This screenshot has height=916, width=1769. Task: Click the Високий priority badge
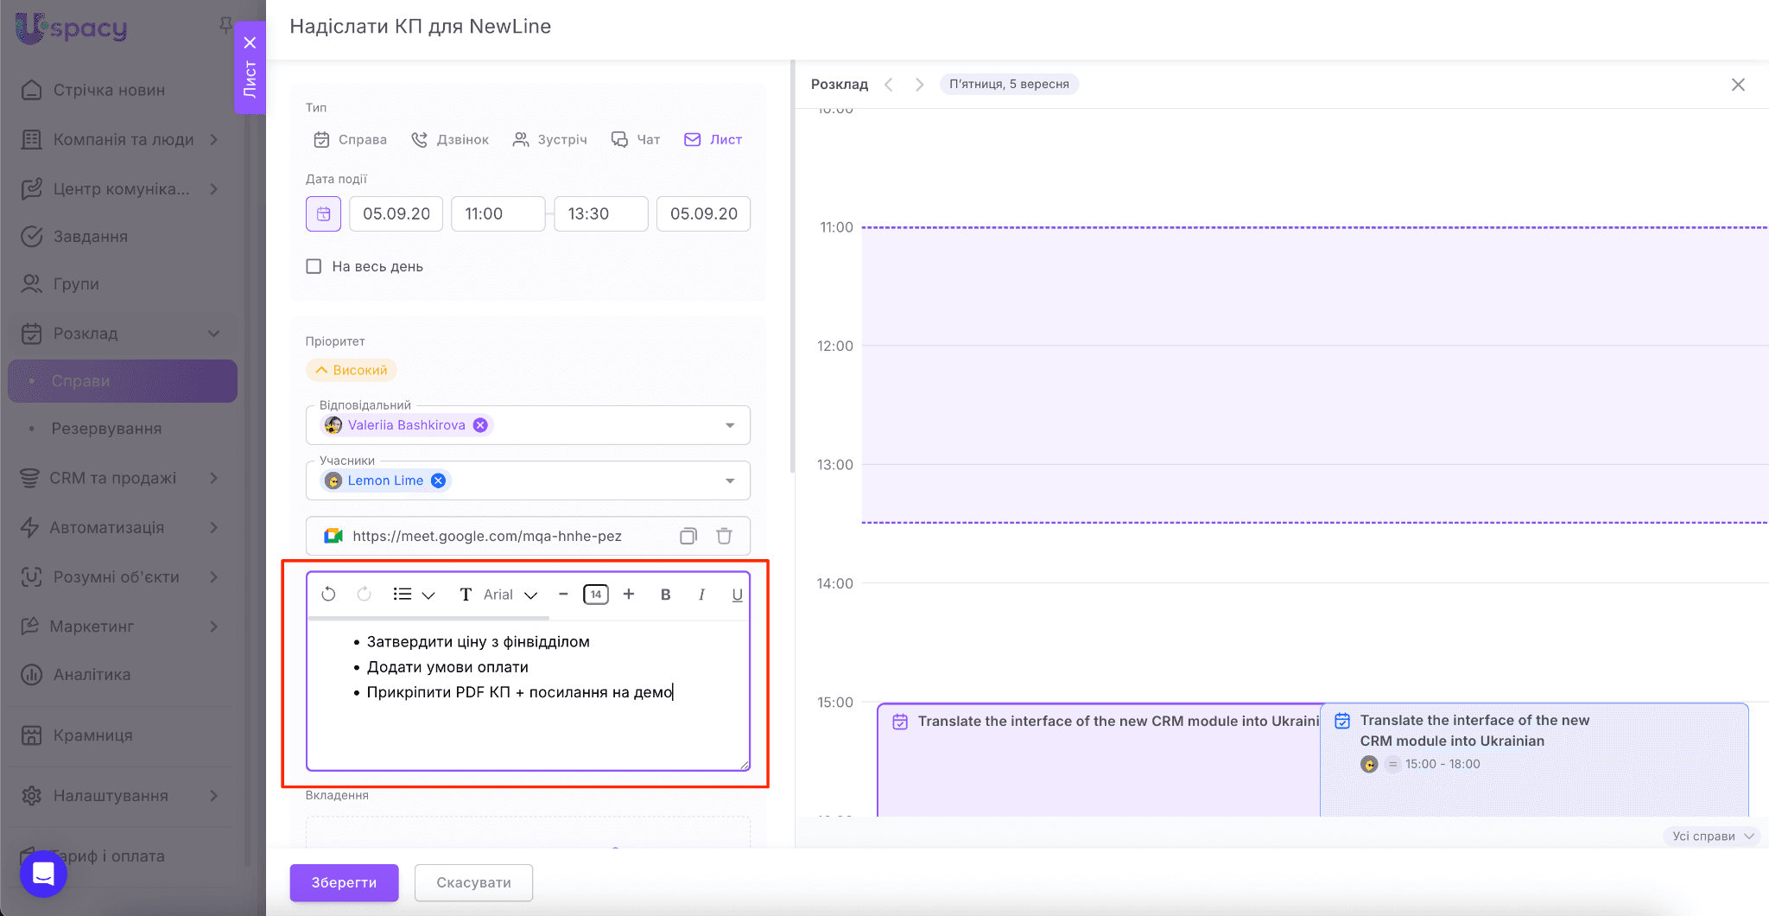[352, 370]
